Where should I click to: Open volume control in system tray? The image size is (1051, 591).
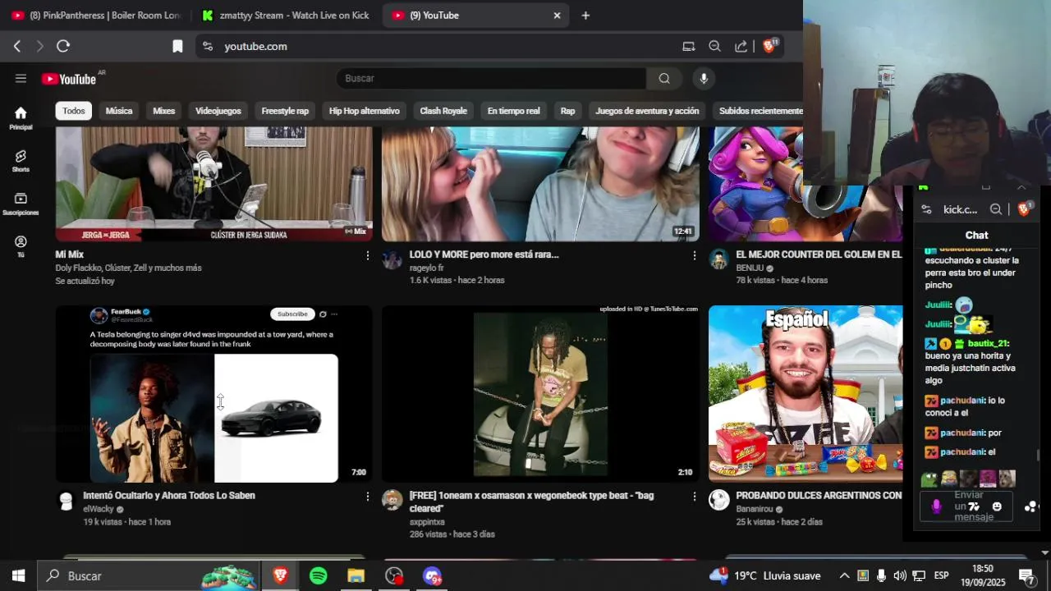[x=900, y=575]
